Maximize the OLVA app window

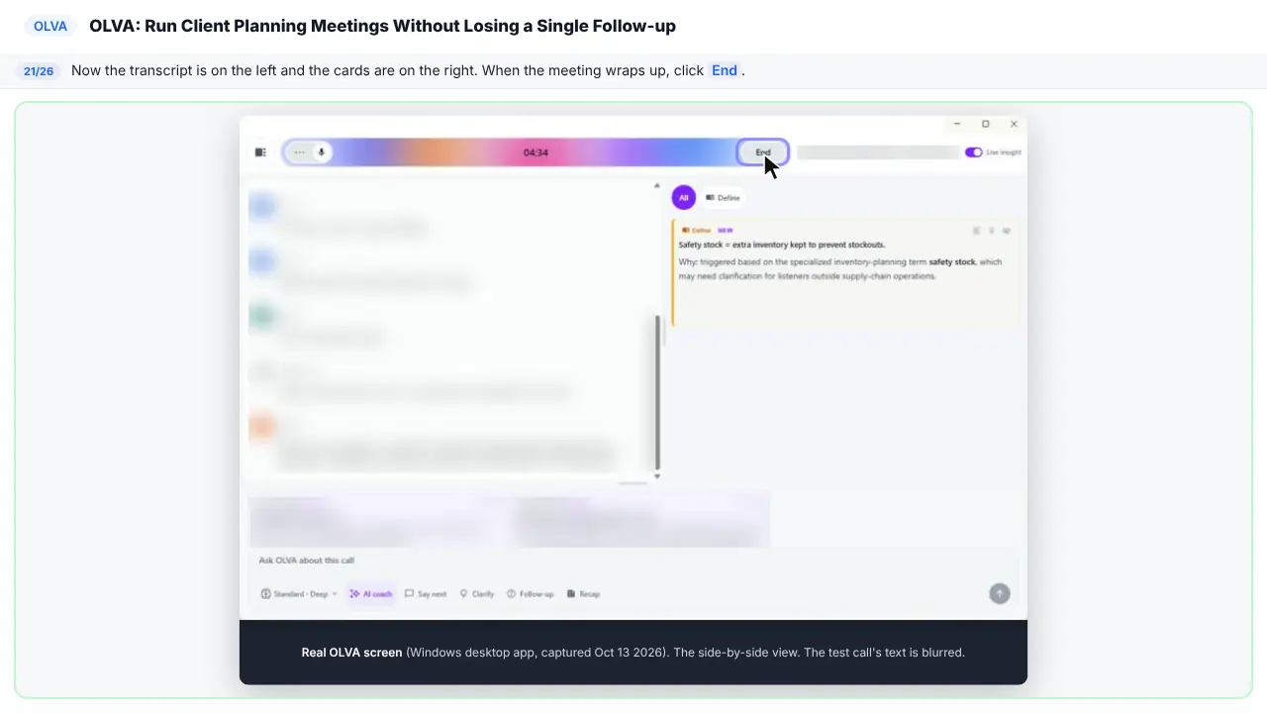985,124
